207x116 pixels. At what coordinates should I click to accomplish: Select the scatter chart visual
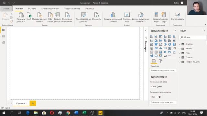(x=160, y=44)
